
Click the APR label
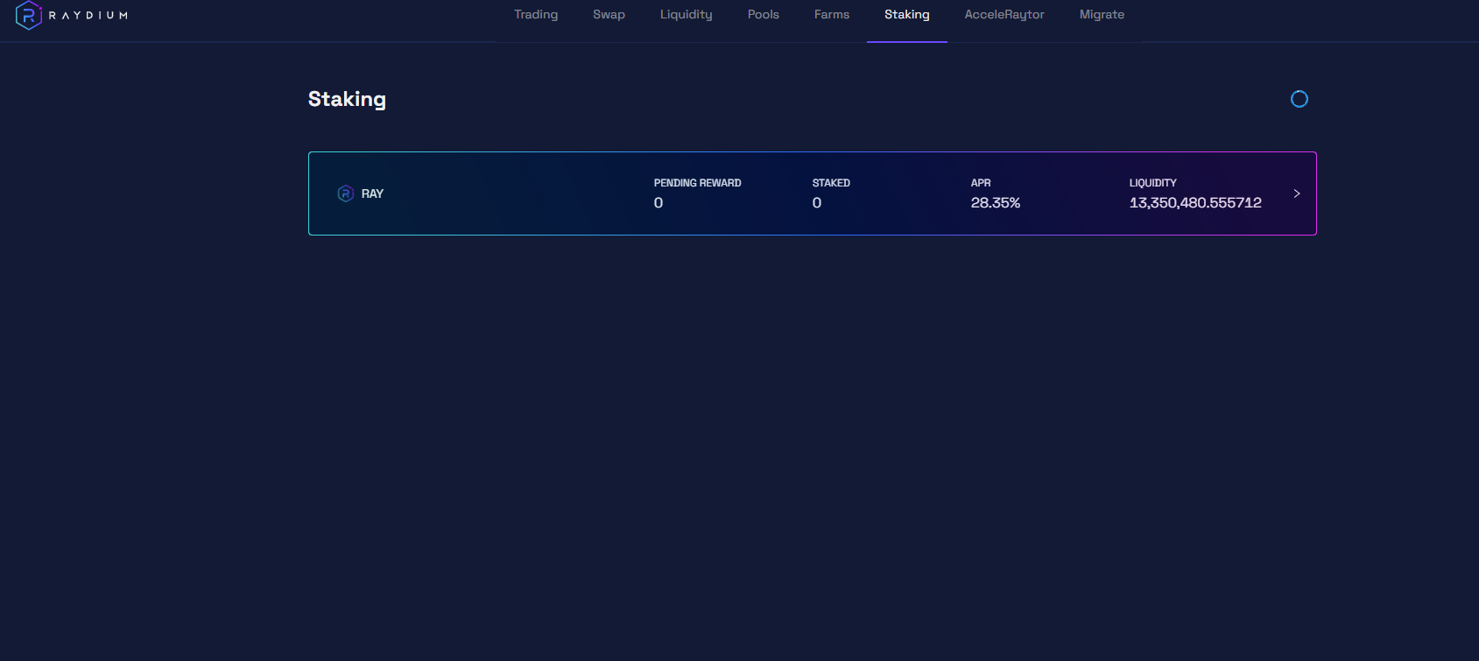tap(981, 183)
